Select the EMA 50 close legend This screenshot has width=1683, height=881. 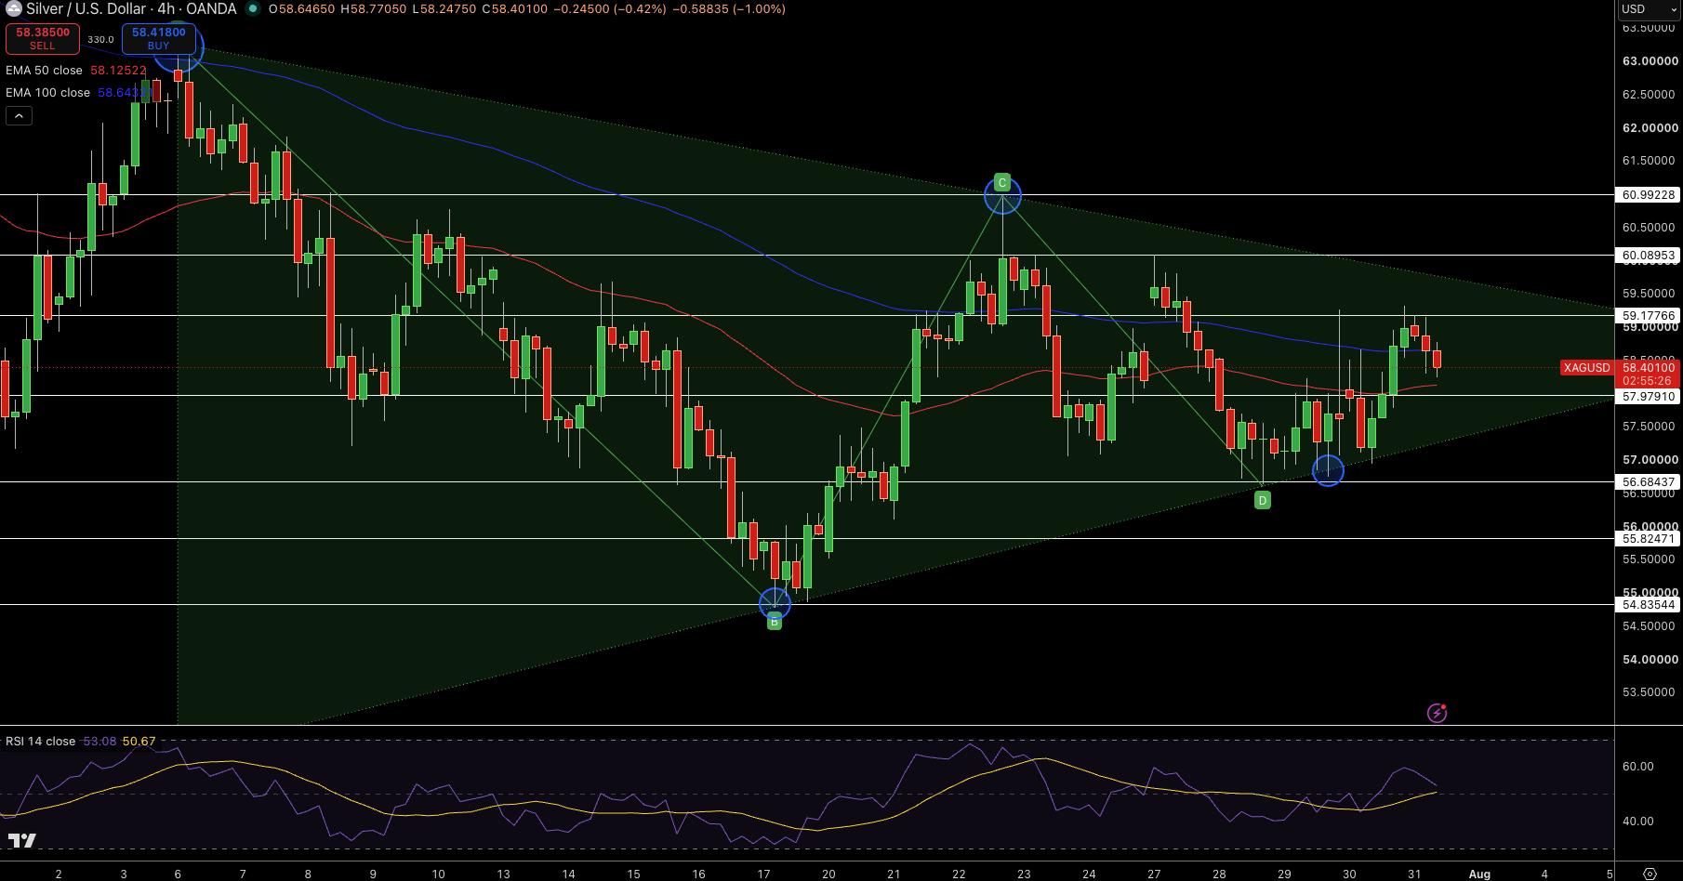pyautogui.click(x=44, y=70)
